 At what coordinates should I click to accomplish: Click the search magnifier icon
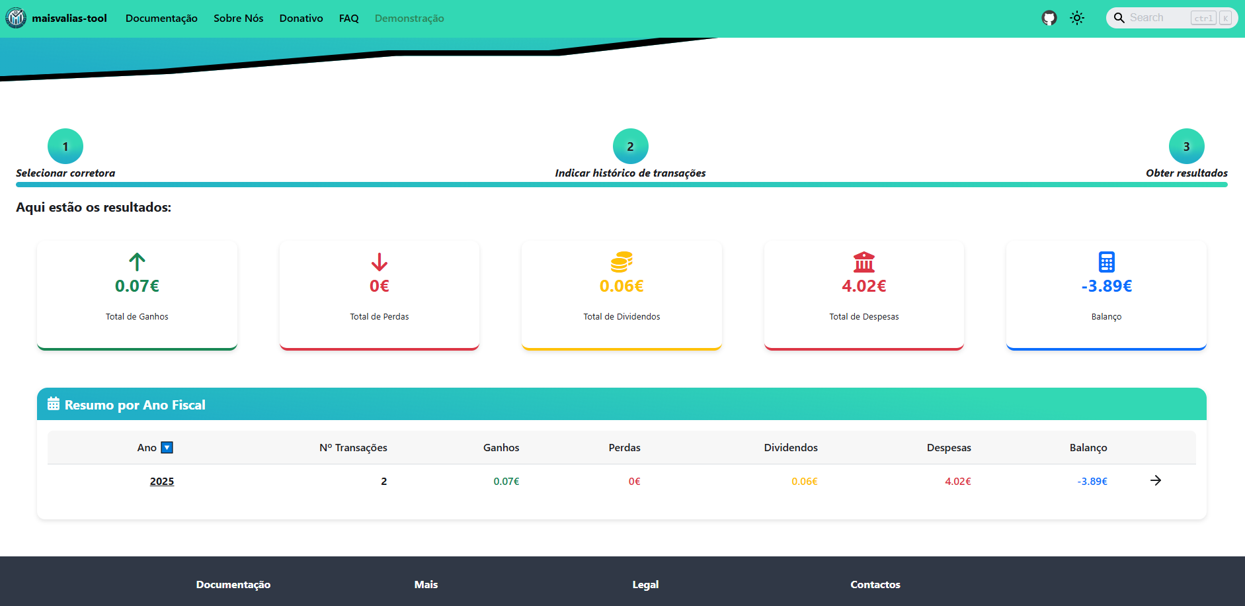(1119, 18)
